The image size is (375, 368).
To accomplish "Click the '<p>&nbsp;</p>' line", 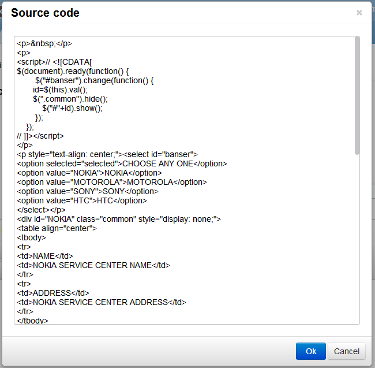I will (44, 43).
